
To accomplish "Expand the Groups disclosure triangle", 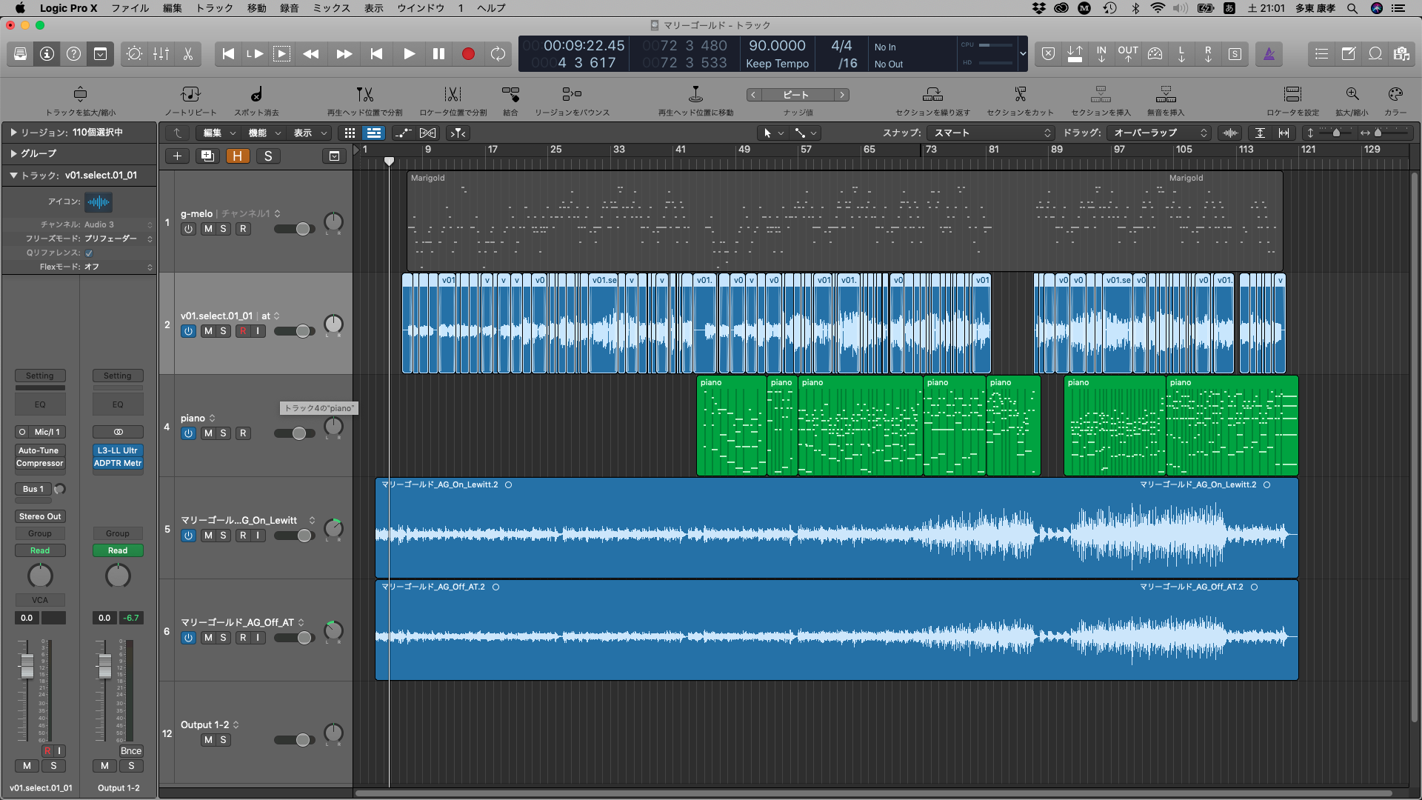I will tap(13, 153).
